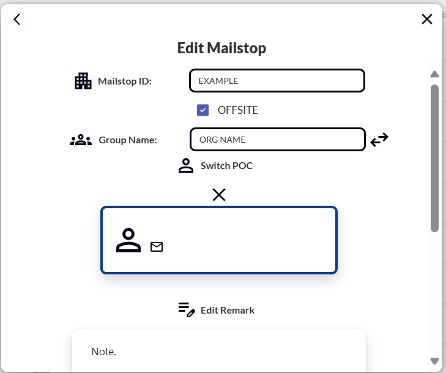This screenshot has height=373, width=446.
Task: Focus the Group Name field containing ORG NAME
Action: [278, 140]
